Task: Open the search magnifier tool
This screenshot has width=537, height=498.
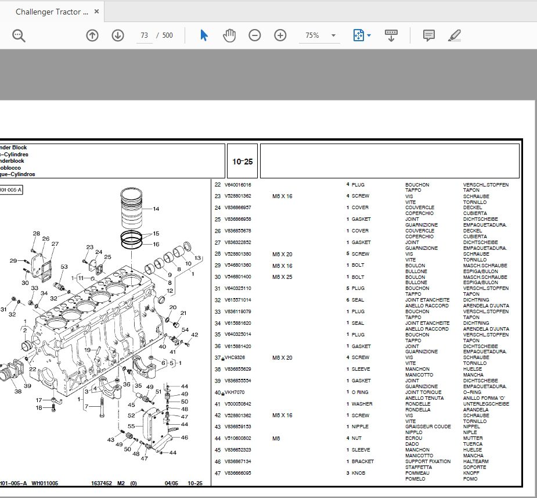Action: pos(18,35)
